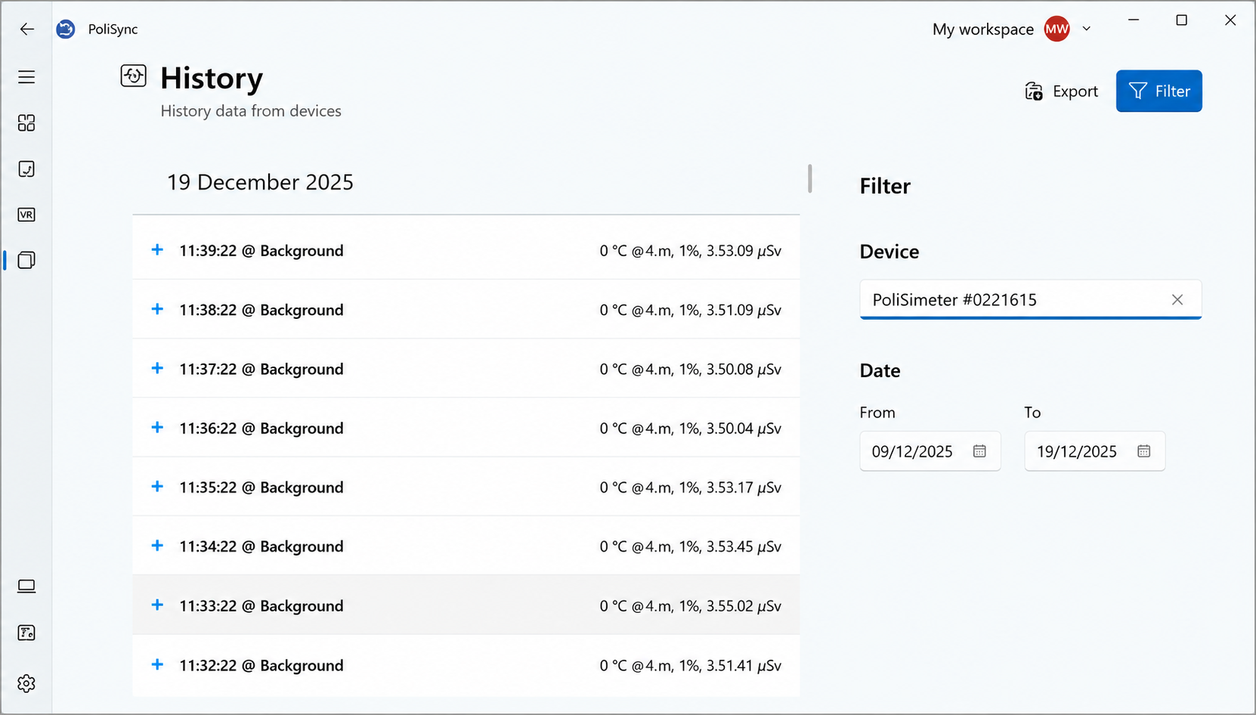This screenshot has width=1256, height=715.
Task: Expand the 11:32:22 Background entry
Action: point(157,664)
